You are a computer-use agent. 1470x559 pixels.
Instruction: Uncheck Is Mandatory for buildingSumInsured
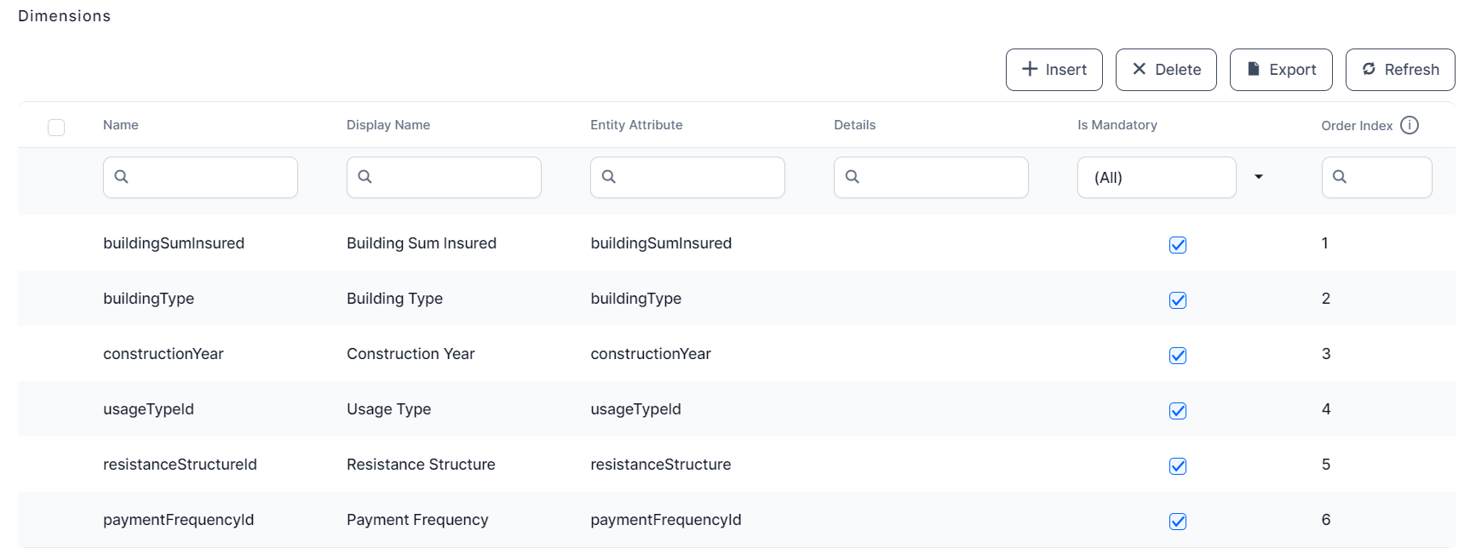click(x=1178, y=245)
